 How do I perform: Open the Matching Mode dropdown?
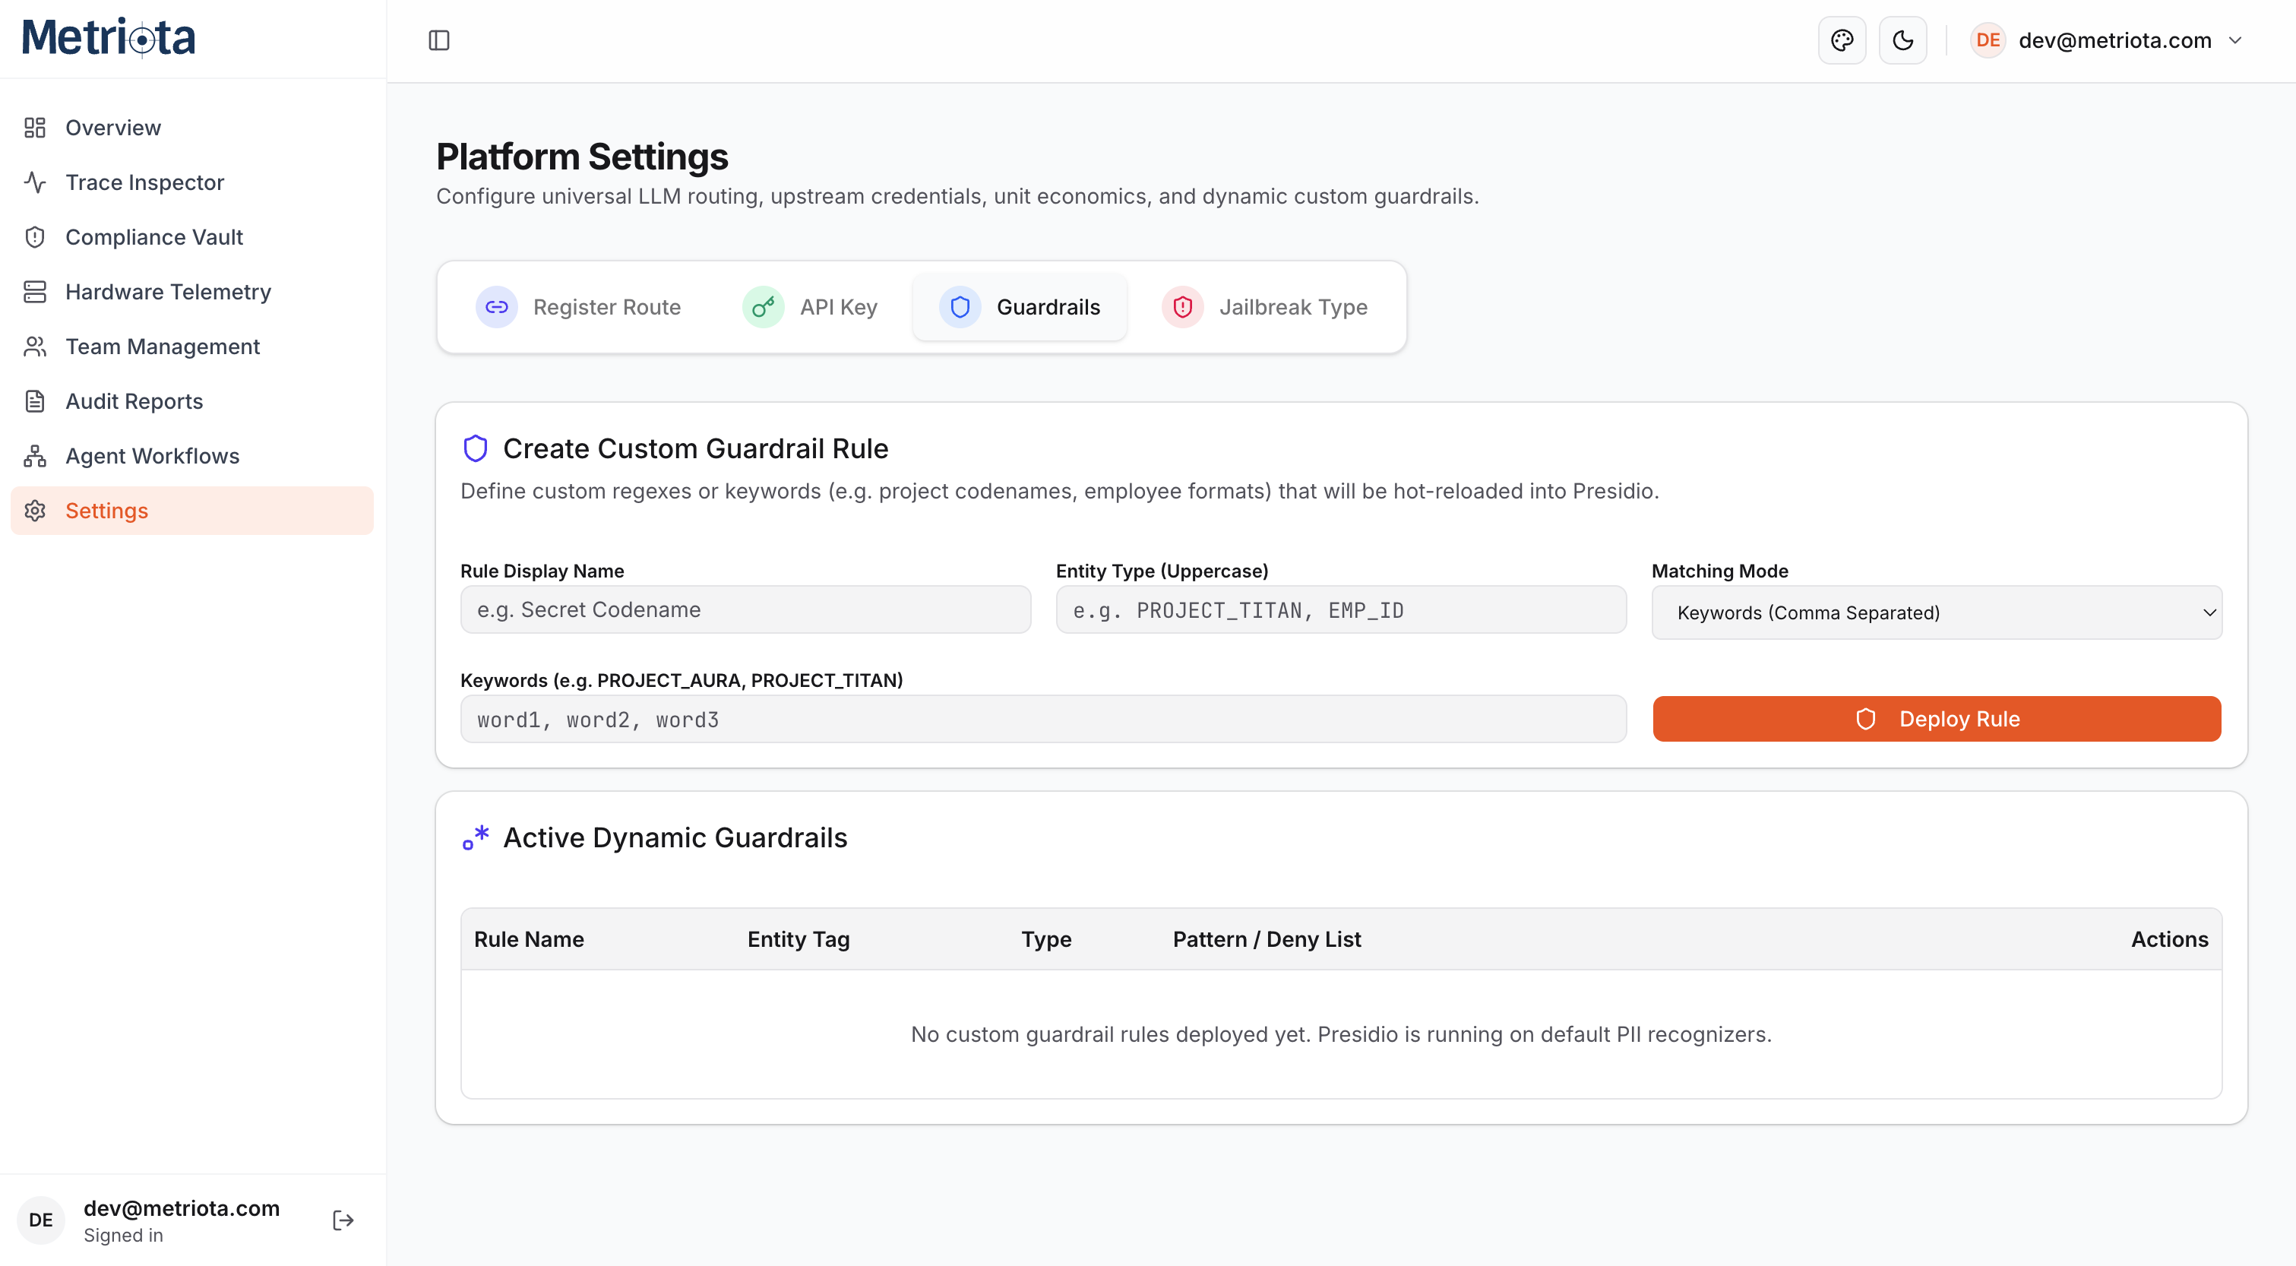(x=1936, y=612)
